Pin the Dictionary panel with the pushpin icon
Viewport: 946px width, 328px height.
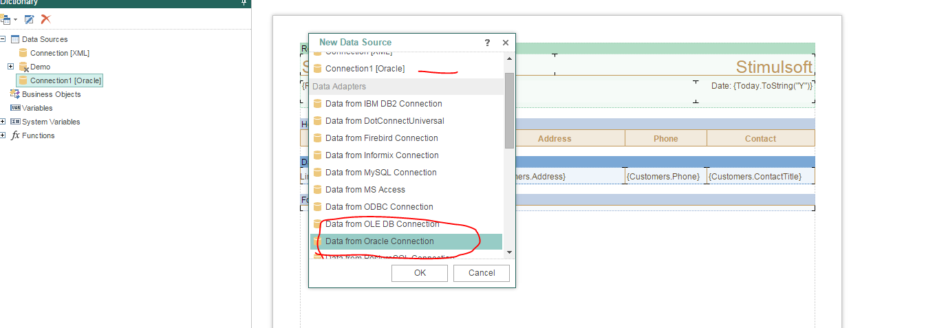tap(244, 3)
